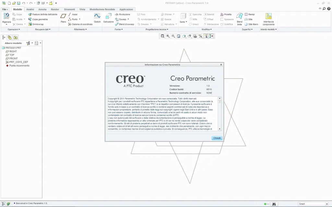The image size is (332, 207).
Task: Save the model with the diskette icon
Action: [x=18, y=3]
